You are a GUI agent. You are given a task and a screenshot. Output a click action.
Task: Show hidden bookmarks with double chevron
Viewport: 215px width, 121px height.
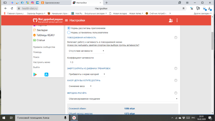pyautogui.click(x=170, y=14)
